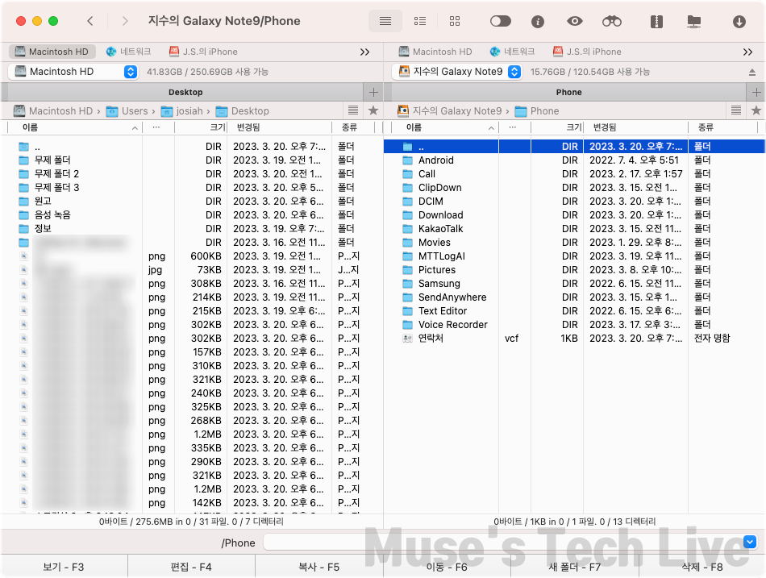Screen dimensions: 766x578
Task: Select the 음성 녹음 folder row
Action: (x=192, y=215)
